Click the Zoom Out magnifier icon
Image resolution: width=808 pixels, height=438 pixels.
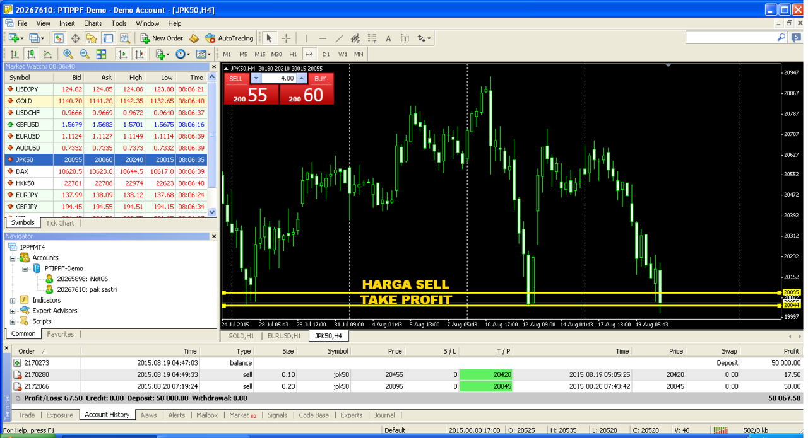(x=84, y=54)
